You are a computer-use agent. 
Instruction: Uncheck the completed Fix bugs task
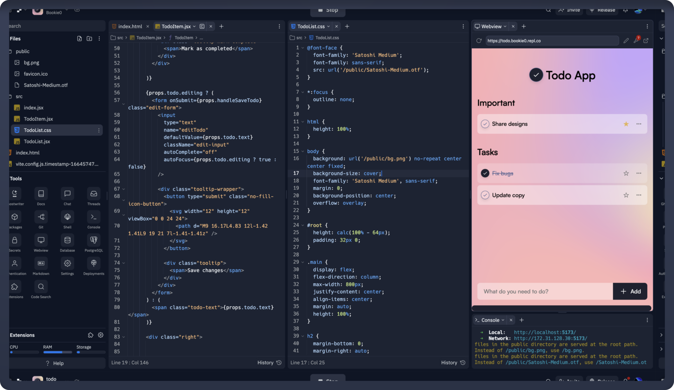coord(485,173)
